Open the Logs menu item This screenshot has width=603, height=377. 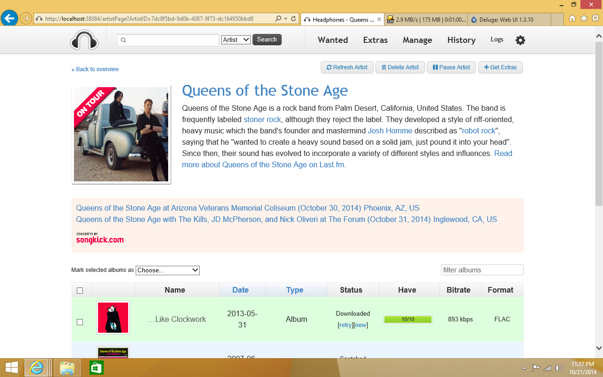(x=497, y=40)
